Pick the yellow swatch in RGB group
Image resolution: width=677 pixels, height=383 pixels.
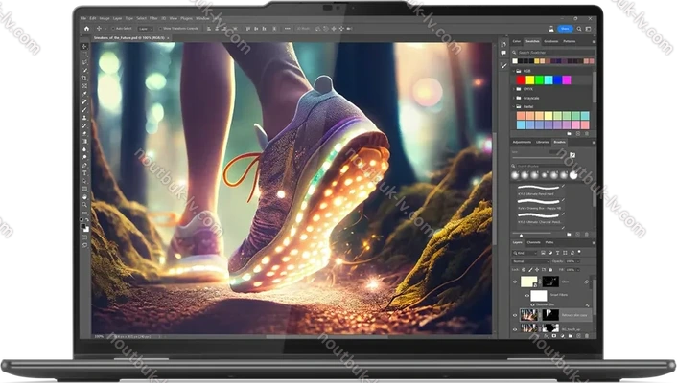point(532,79)
